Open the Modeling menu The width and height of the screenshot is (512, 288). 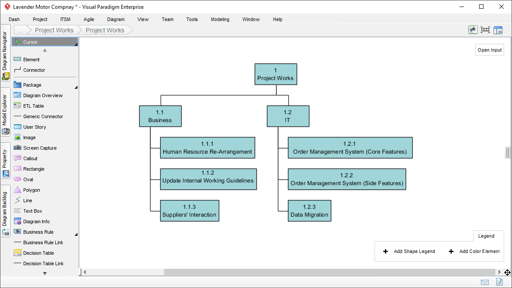[x=220, y=19]
